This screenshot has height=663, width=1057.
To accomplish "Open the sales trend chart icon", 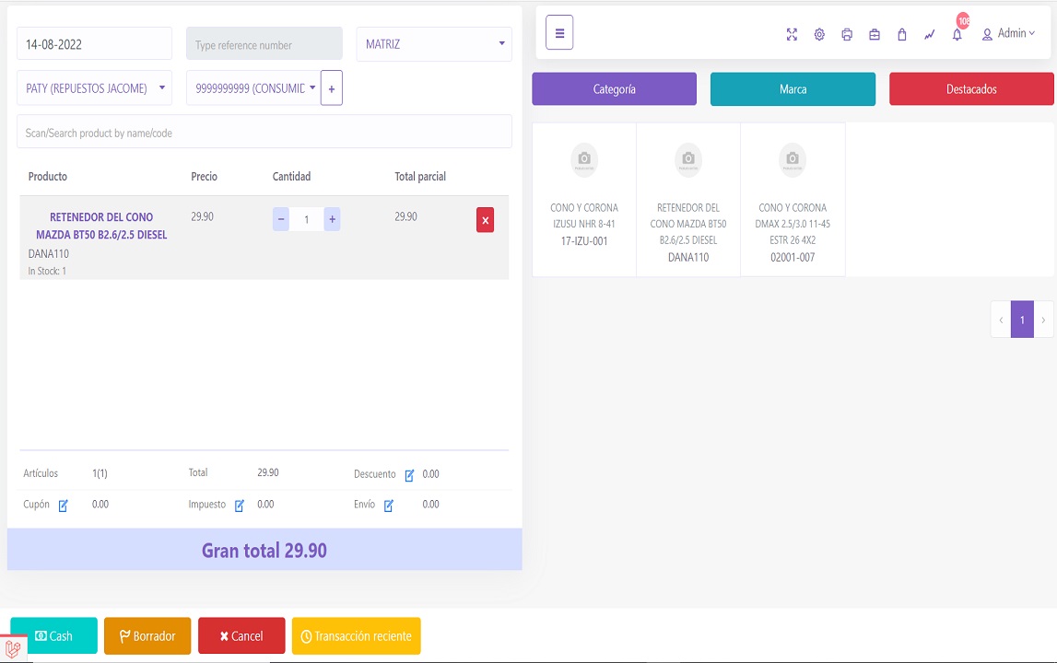I will click(929, 34).
